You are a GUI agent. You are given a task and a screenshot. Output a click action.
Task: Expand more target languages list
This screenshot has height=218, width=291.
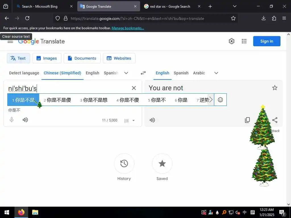[216, 73]
